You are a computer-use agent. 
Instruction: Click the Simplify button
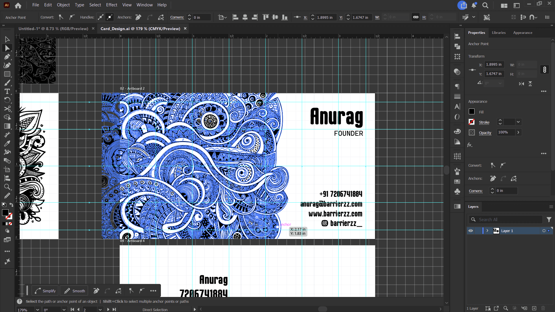(x=45, y=291)
